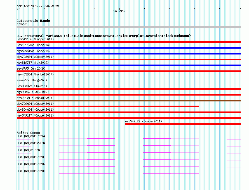This screenshot has height=190, width=249.
Task: Click the shorter red bar of dgv799n54
Action: pos(108,106)
